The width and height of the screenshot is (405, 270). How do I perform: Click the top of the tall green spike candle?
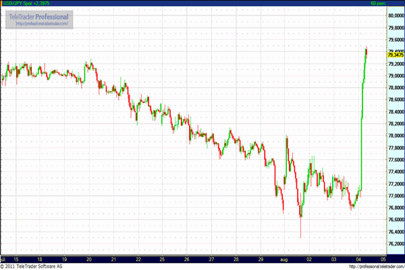click(x=366, y=48)
